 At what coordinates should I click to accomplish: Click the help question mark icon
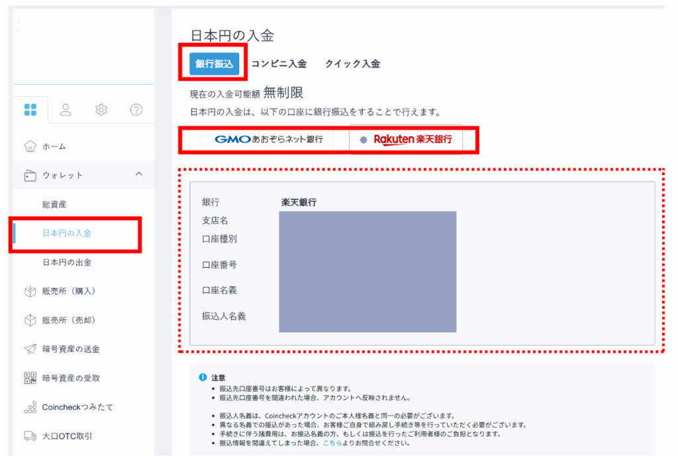pyautogui.click(x=136, y=110)
